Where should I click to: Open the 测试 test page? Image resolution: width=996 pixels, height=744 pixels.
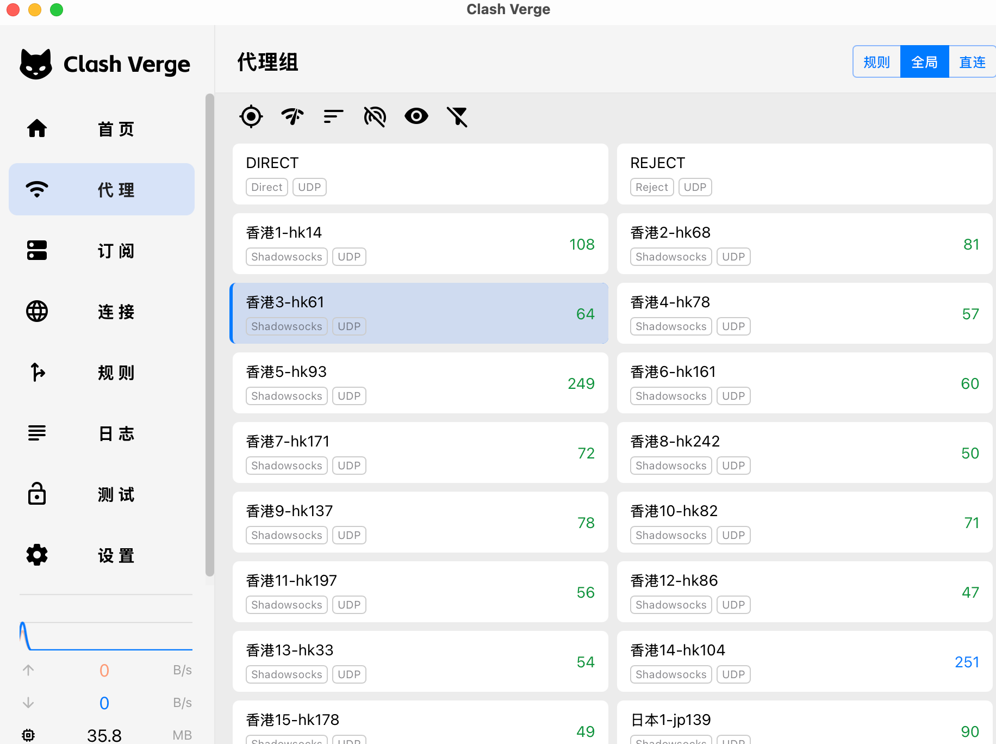pyautogui.click(x=102, y=494)
